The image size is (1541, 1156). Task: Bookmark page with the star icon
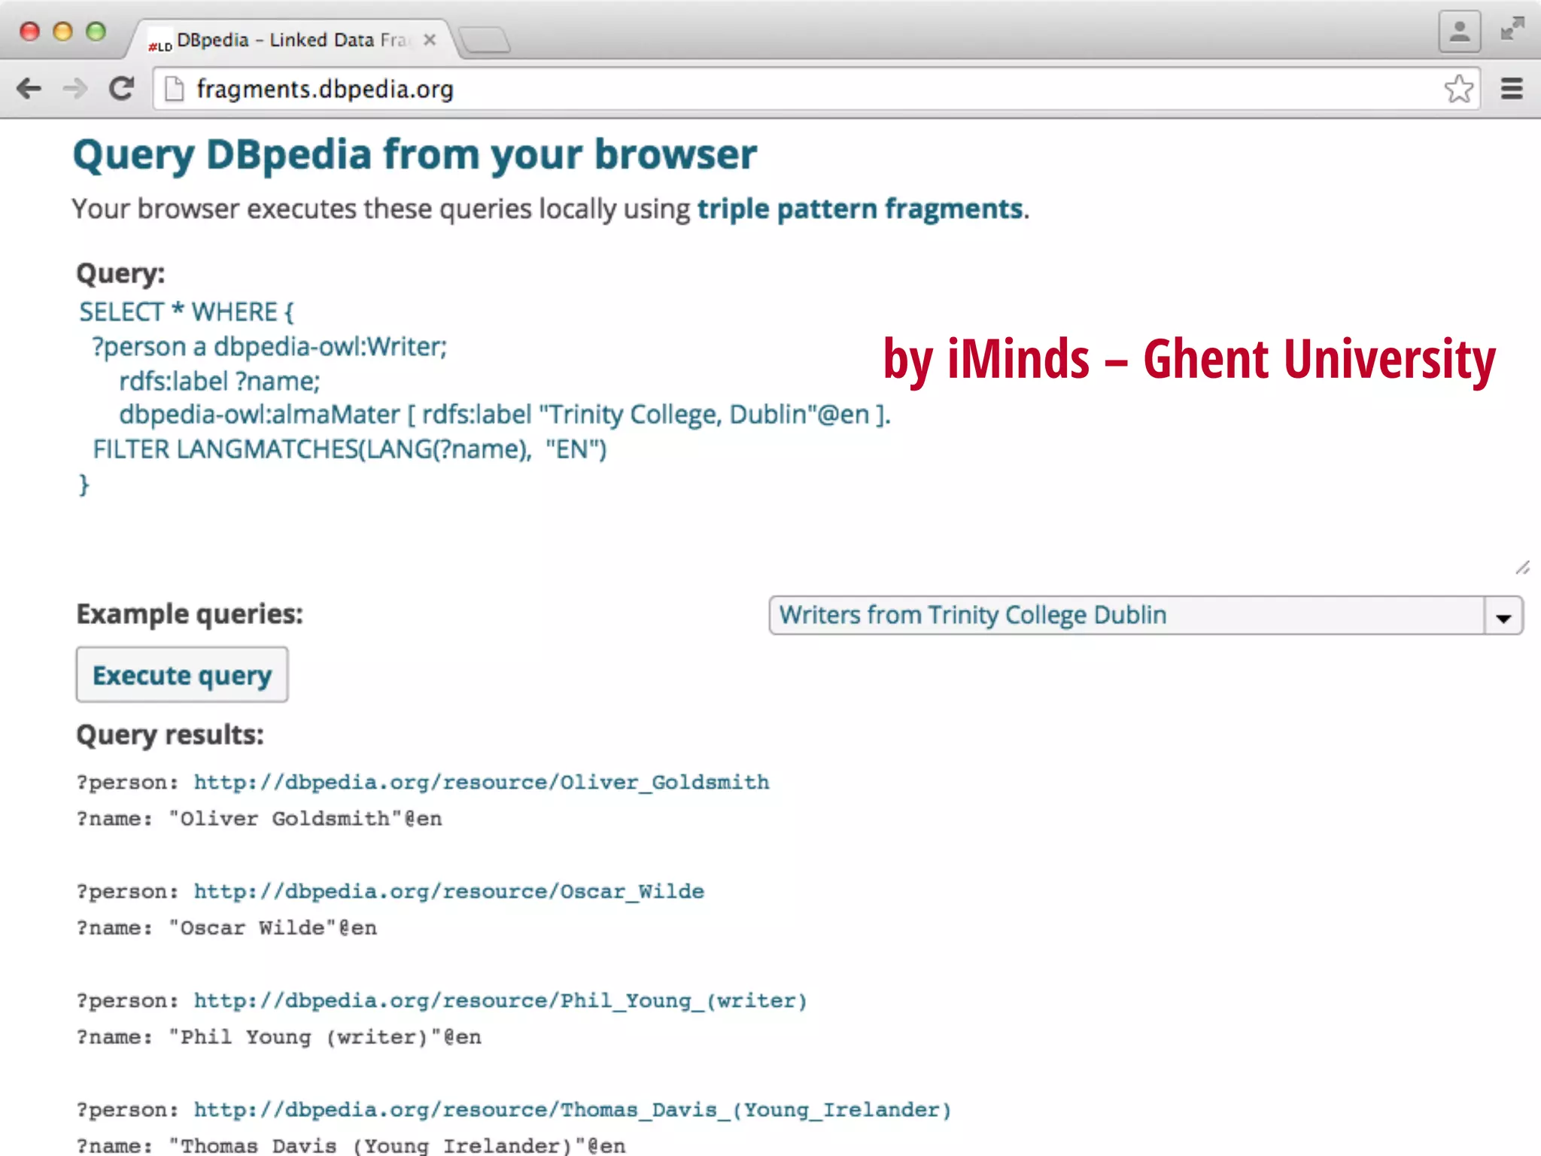[1458, 89]
